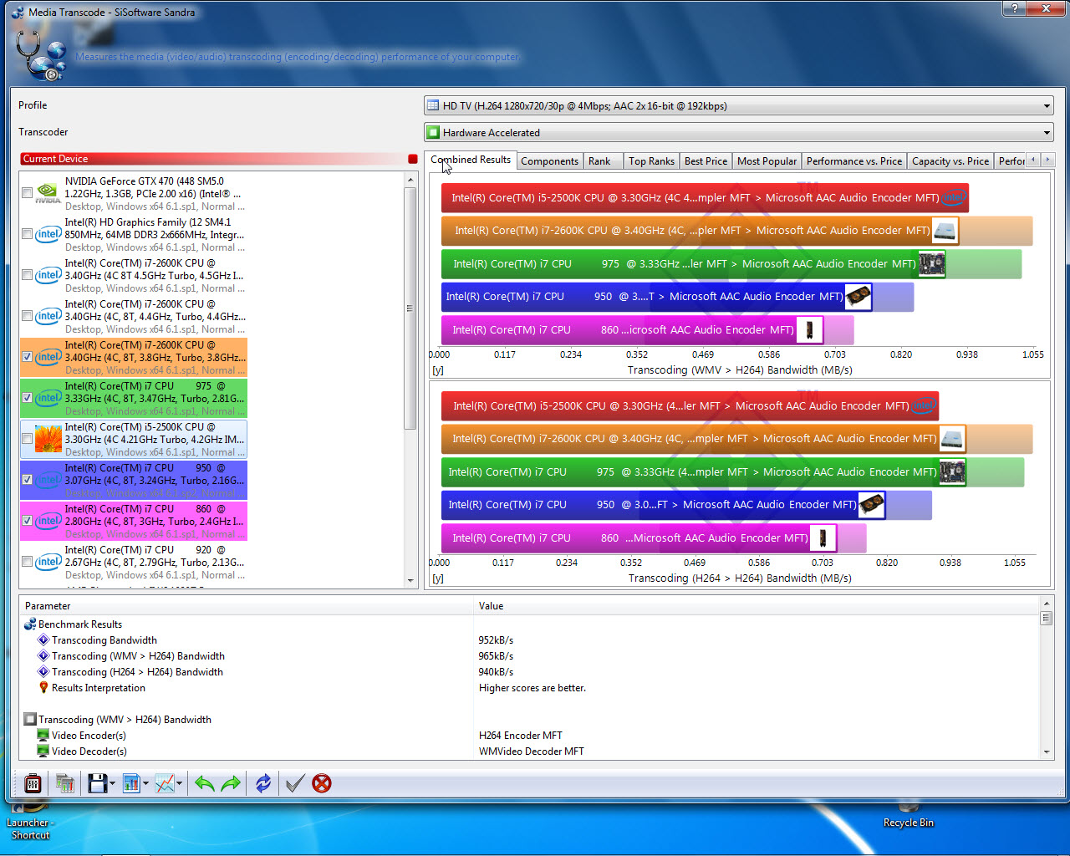Select the Core i7 920 2.67GHz device row
The width and height of the screenshot is (1070, 856).
point(134,562)
